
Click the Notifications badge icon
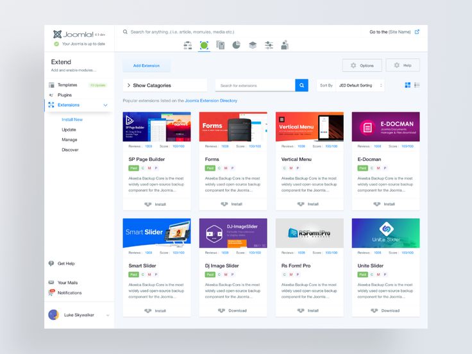click(51, 292)
